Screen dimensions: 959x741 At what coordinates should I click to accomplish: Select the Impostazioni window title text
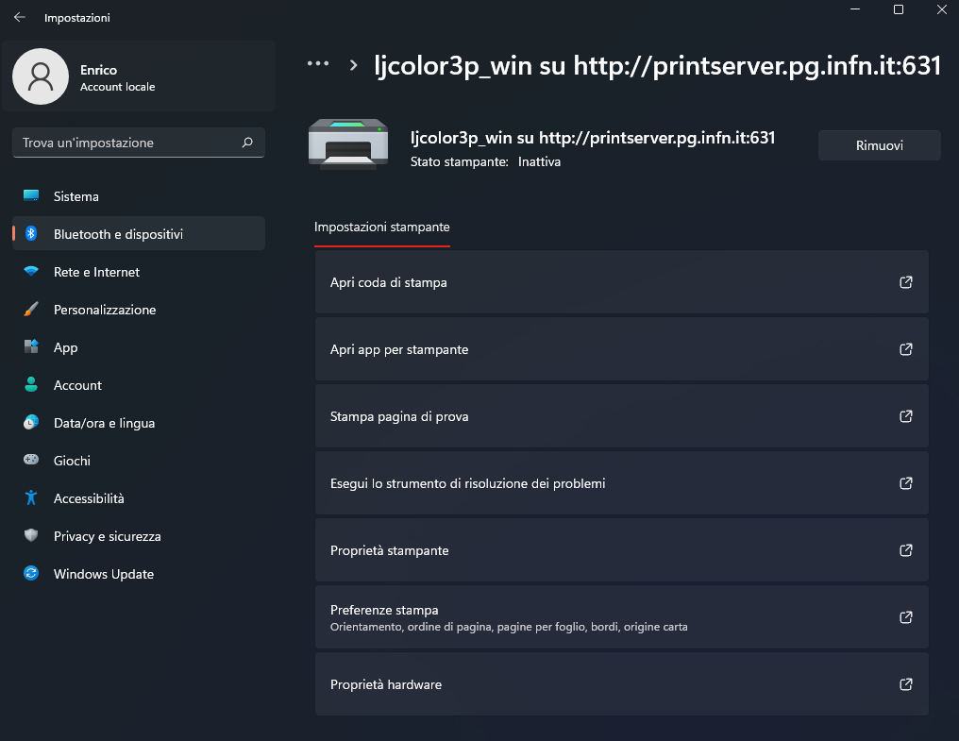point(77,18)
